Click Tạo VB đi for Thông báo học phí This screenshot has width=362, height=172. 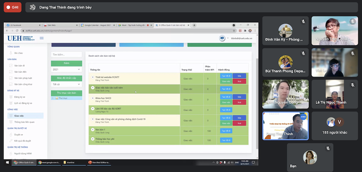(x=226, y=140)
